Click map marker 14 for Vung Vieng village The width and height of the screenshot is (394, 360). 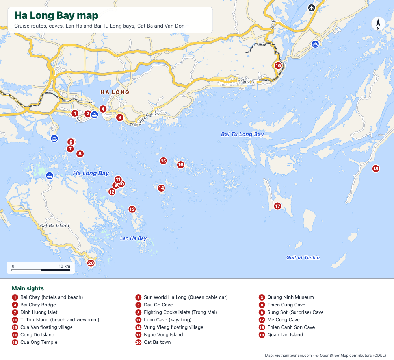tap(161, 188)
